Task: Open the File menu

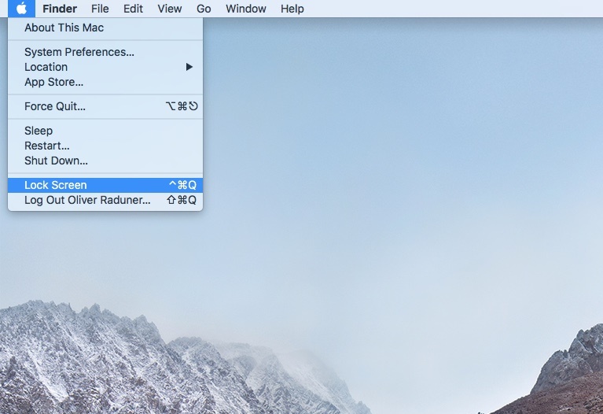Action: [x=100, y=9]
